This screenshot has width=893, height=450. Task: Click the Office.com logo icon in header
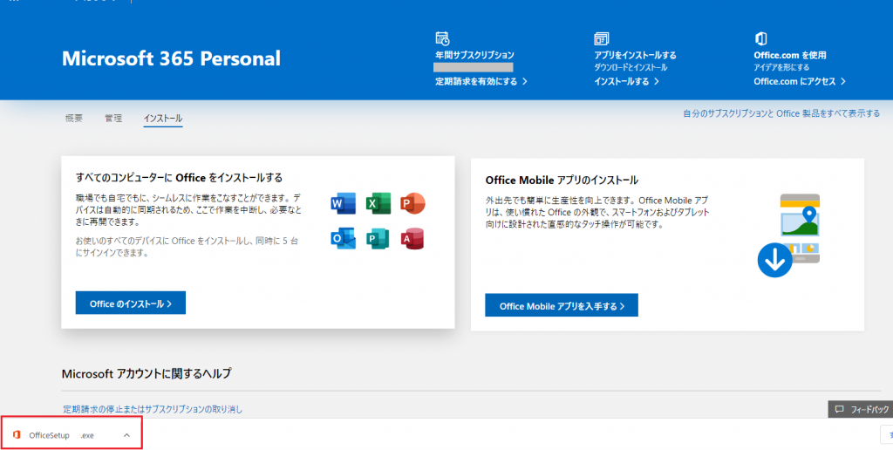(x=760, y=38)
